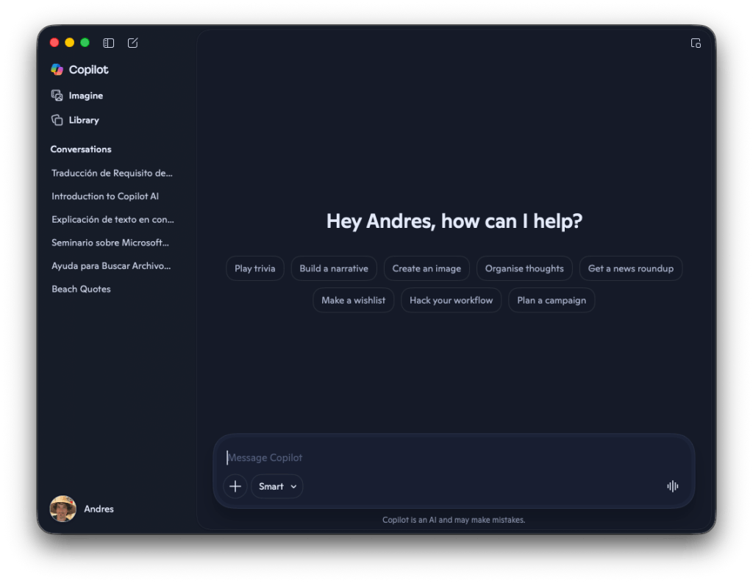
Task: Click Hack your workflow suggestion
Action: click(451, 300)
